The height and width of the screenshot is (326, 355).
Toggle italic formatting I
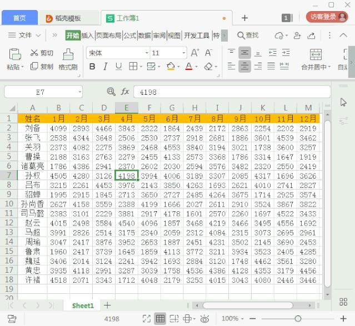pyautogui.click(x=105, y=67)
